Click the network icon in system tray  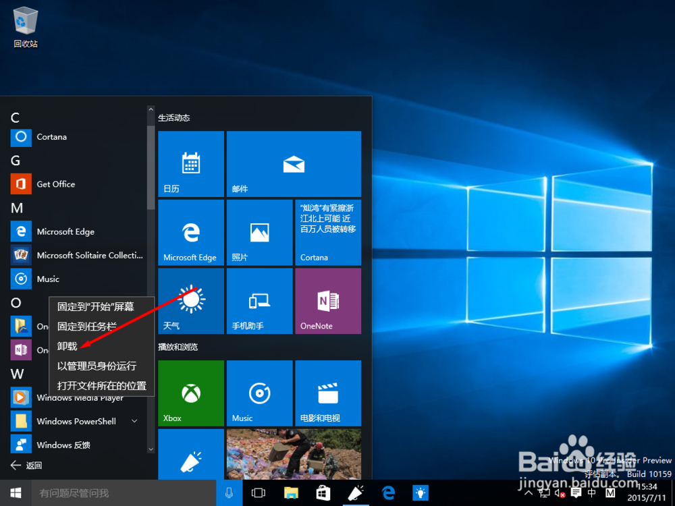click(x=544, y=493)
